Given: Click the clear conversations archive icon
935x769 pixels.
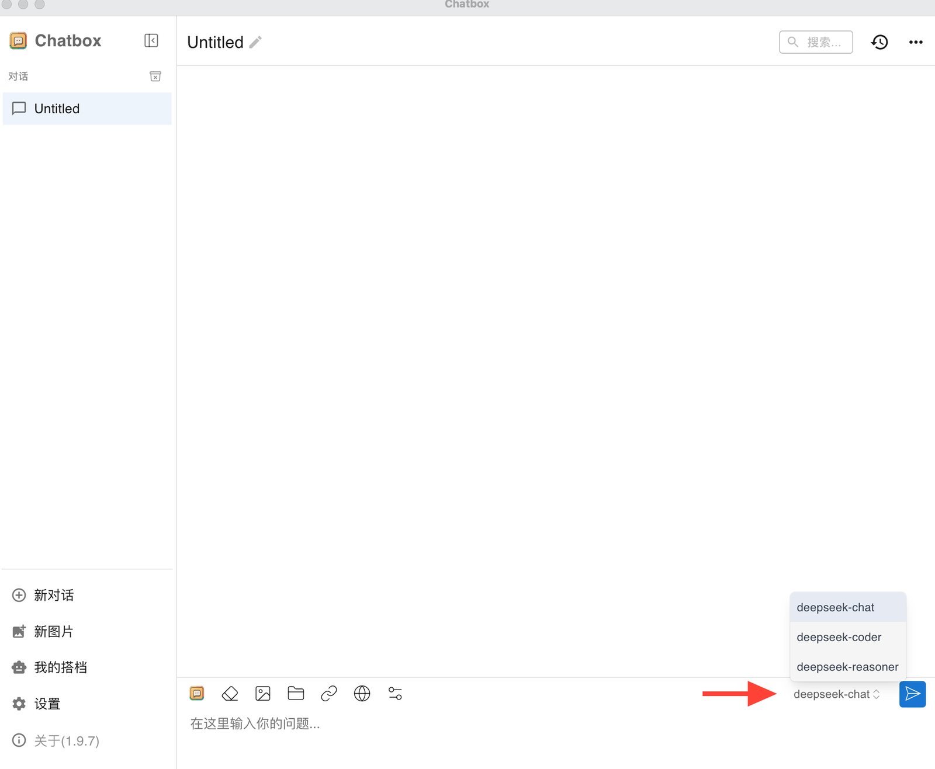Looking at the screenshot, I should (x=155, y=76).
